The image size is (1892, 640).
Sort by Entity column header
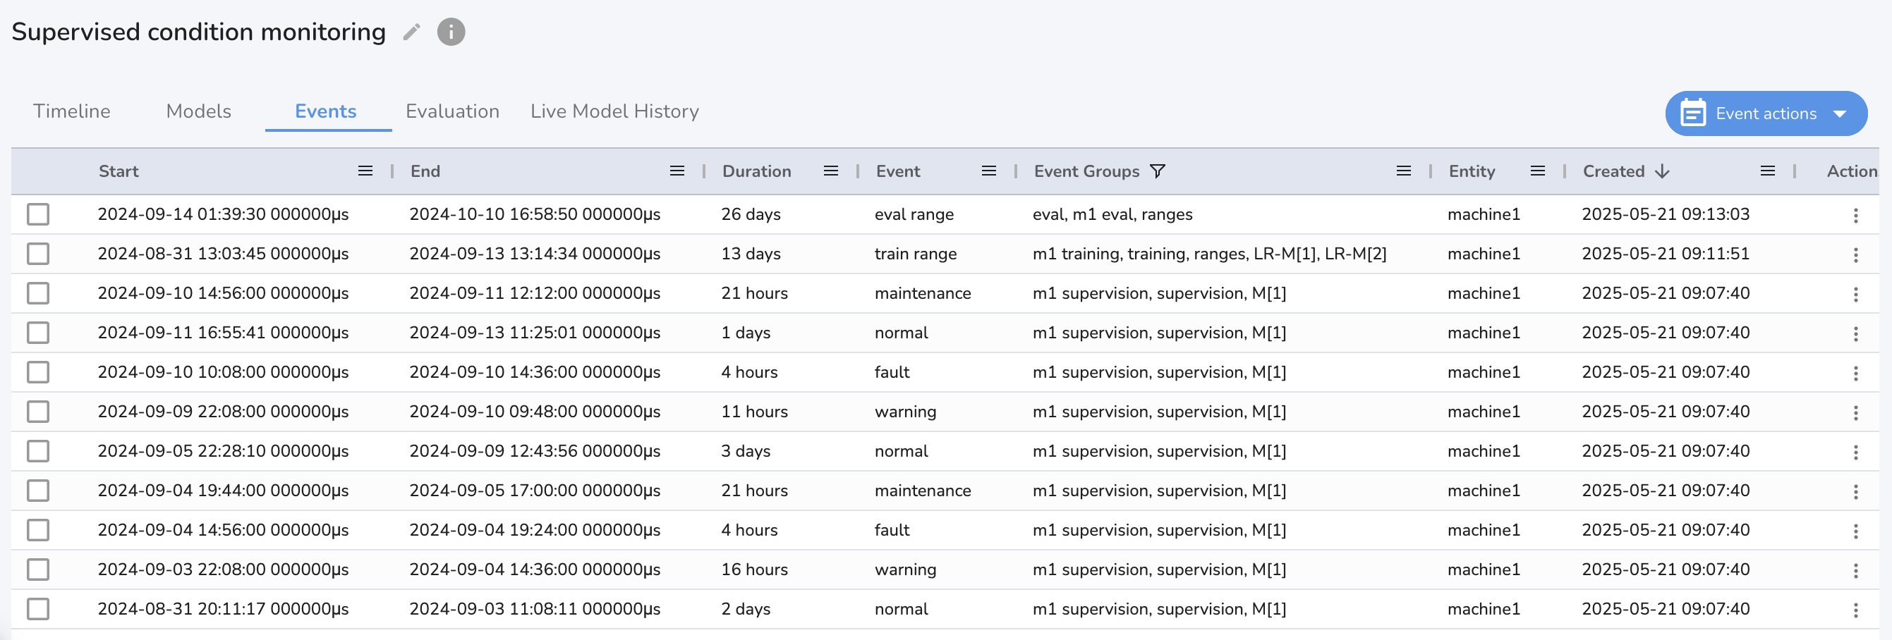[x=1472, y=171]
